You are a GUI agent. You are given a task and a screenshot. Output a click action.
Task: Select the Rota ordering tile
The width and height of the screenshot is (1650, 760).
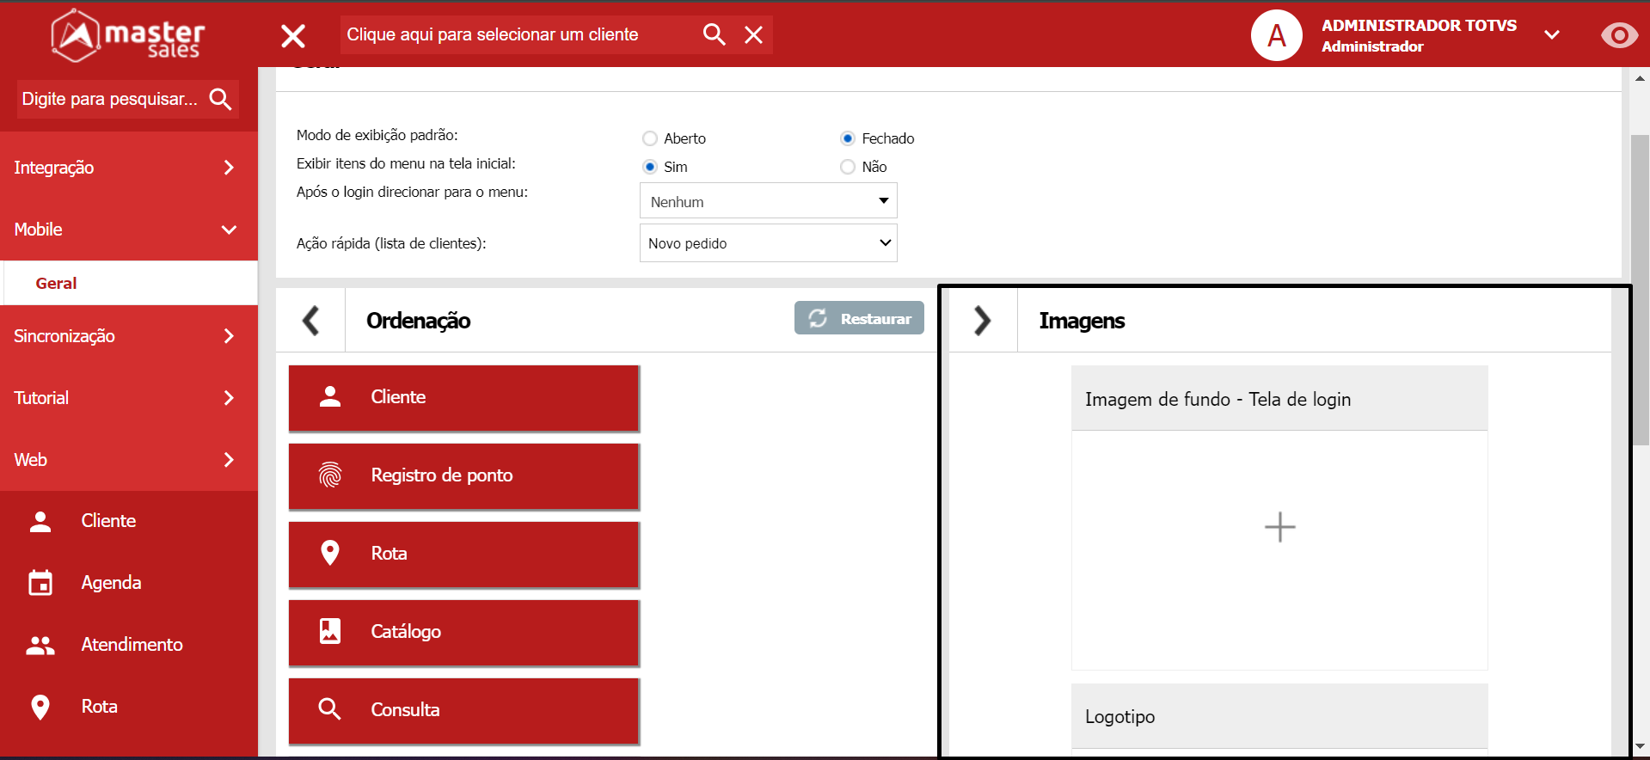click(x=464, y=555)
